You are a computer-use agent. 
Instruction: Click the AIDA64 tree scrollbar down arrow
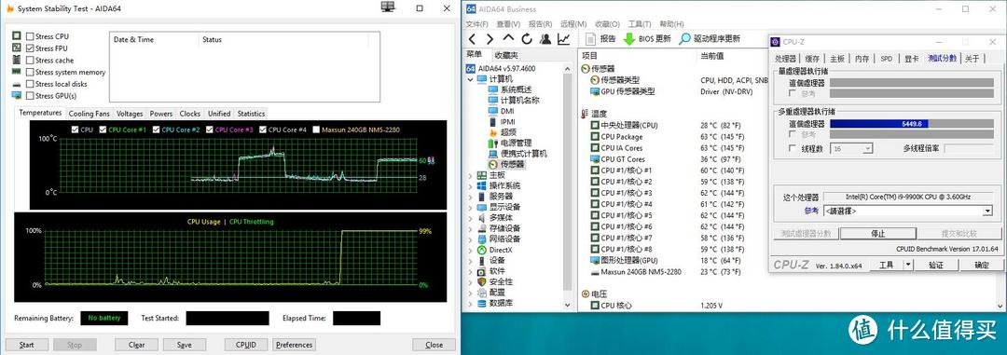[567, 305]
